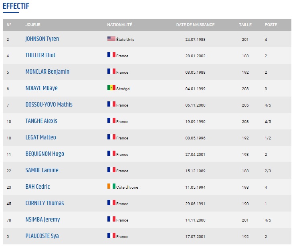Screen dimensions: 295x246
Task: Click French flag in CORNELY Thomas row
Action: coord(111,203)
